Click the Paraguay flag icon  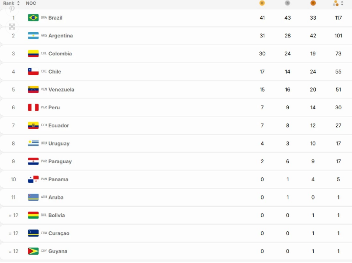(x=33, y=161)
